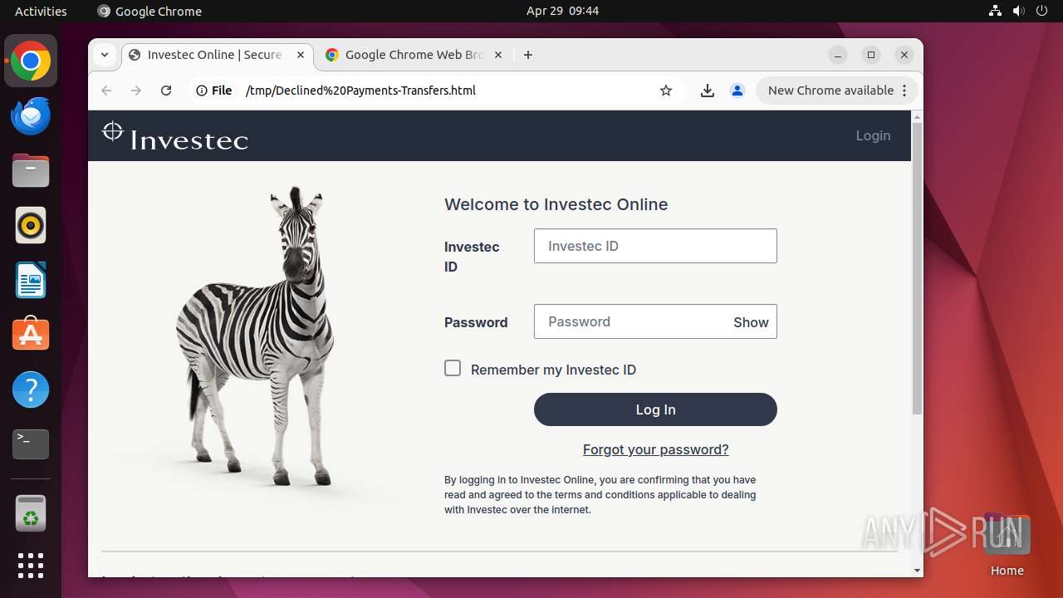Open the three-dot Chrome menu
This screenshot has width=1063, height=598.
[x=905, y=91]
